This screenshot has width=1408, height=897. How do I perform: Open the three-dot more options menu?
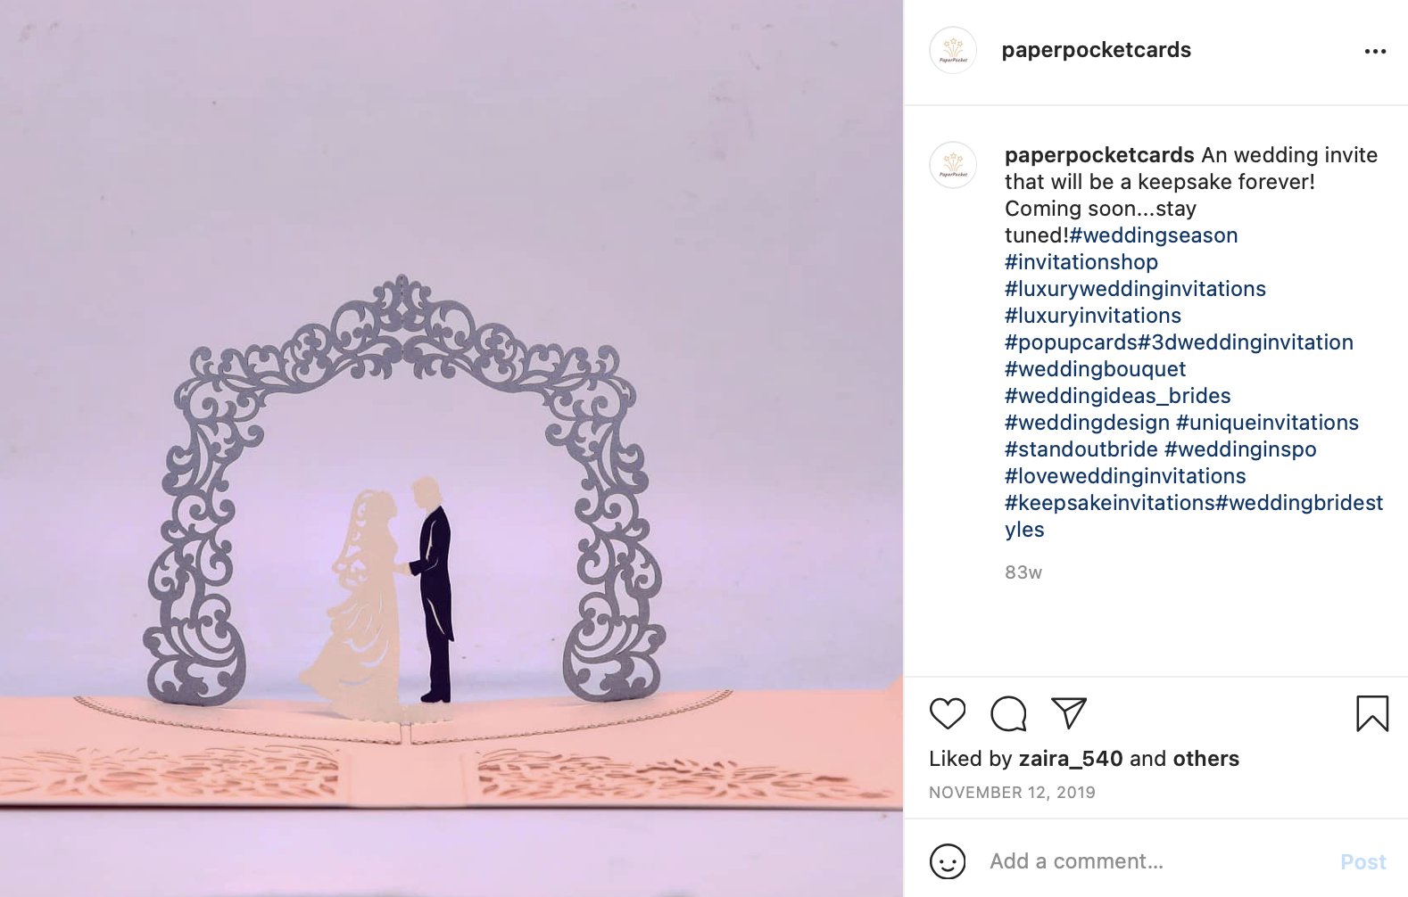click(1375, 51)
